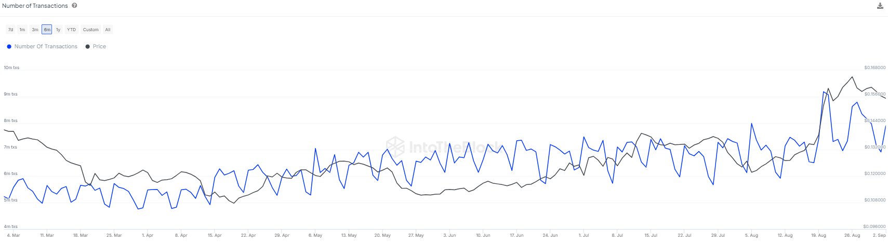Click the transactions spike at 5 Aug
This screenshot has height=242, width=888.
(751, 124)
